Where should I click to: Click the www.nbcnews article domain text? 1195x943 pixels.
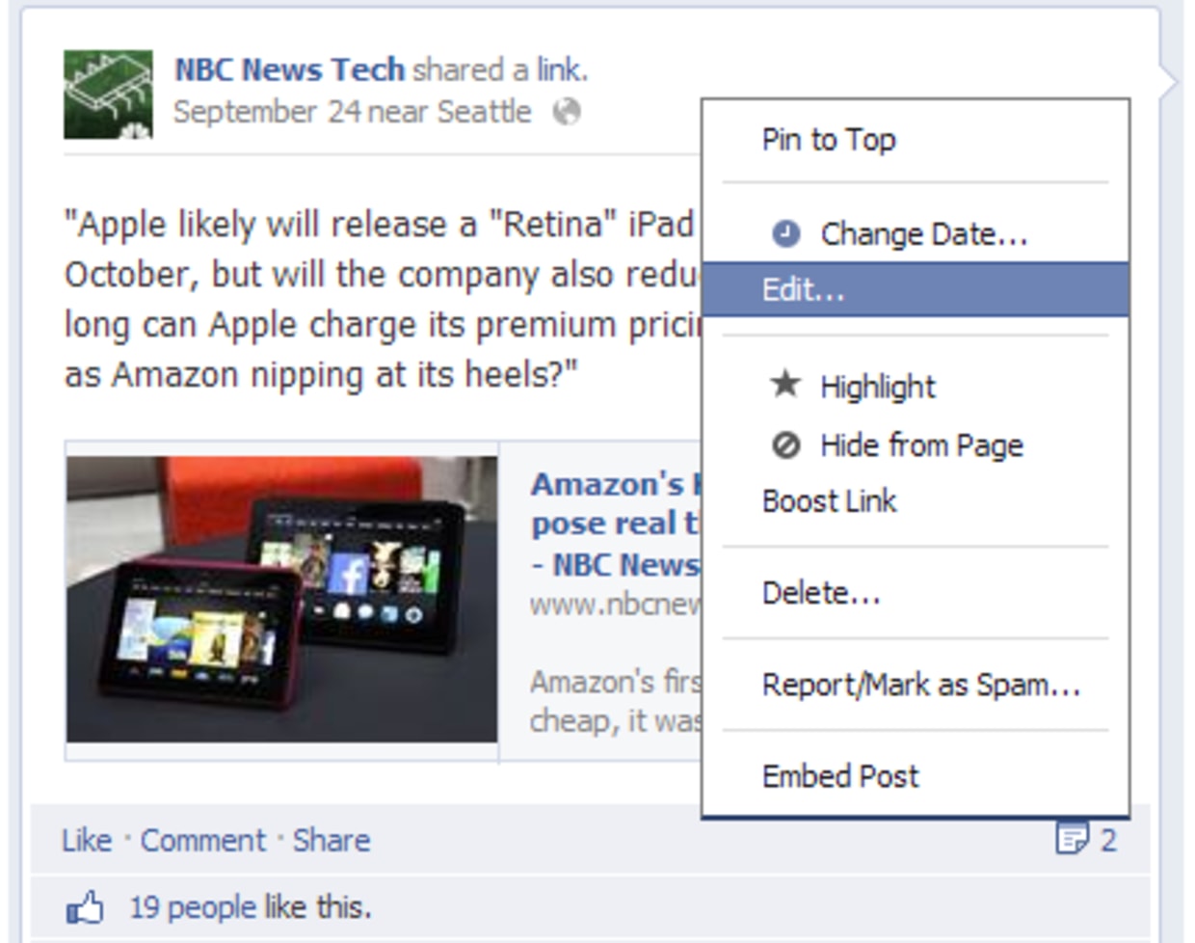click(616, 605)
